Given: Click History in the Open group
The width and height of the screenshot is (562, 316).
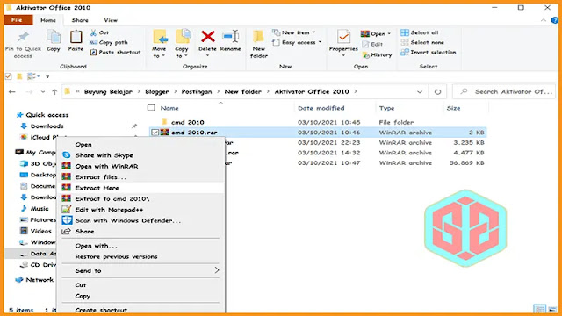Looking at the screenshot, I should pyautogui.click(x=377, y=54).
